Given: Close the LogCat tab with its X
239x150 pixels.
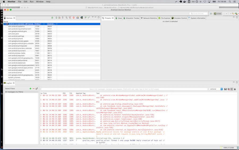Looking at the screenshot, I should [x=14, y=83].
